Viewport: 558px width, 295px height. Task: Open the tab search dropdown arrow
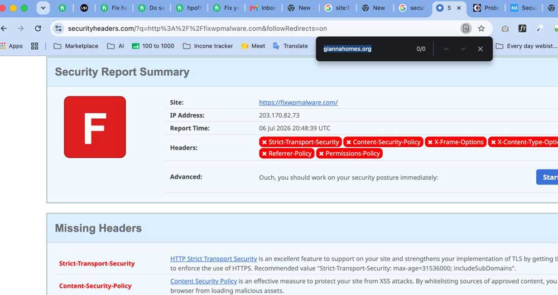click(x=43, y=8)
